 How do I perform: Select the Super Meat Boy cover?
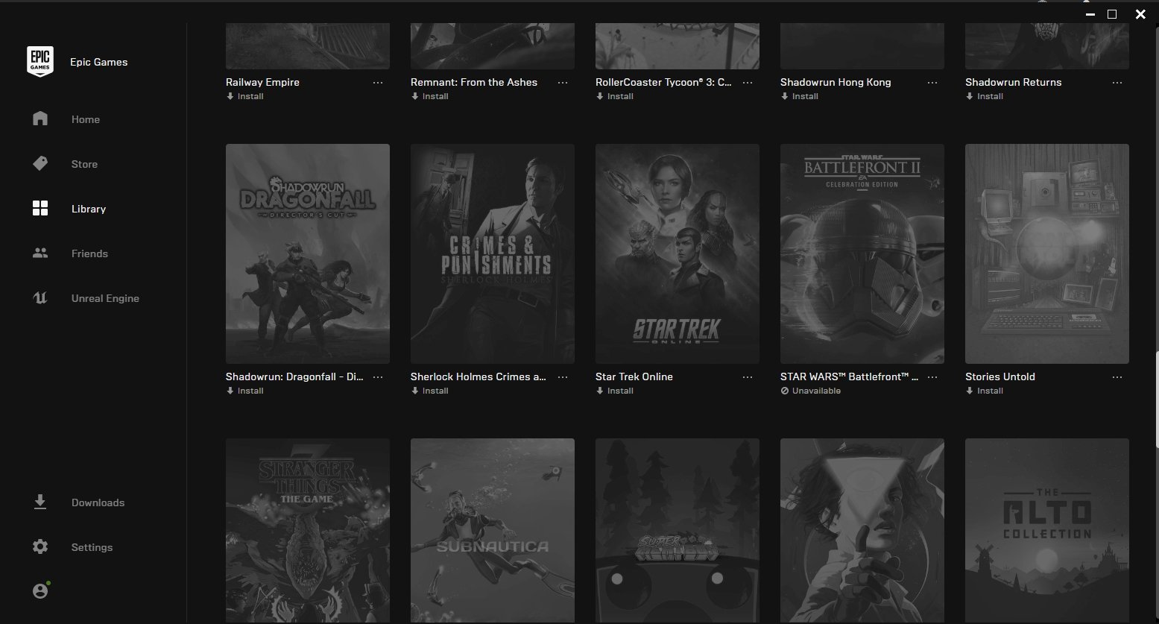pyautogui.click(x=678, y=531)
